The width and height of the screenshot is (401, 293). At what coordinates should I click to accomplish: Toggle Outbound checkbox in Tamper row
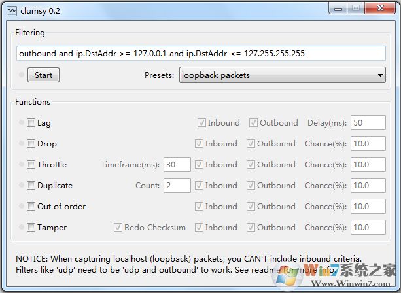coord(251,228)
